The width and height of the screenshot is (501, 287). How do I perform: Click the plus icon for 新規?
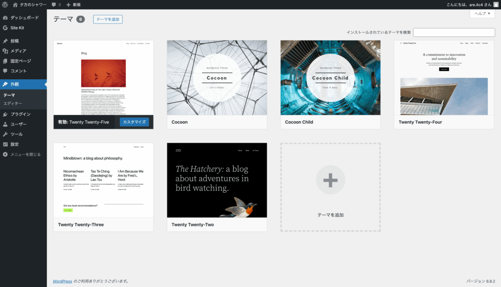[68, 4]
